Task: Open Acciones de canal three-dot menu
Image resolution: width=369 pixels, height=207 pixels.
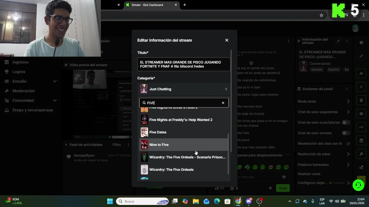Action: click(347, 89)
